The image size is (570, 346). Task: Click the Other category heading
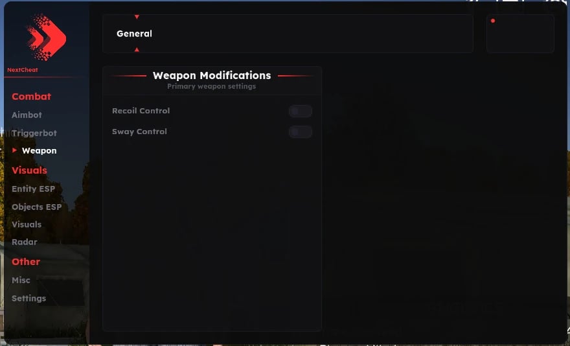26,262
